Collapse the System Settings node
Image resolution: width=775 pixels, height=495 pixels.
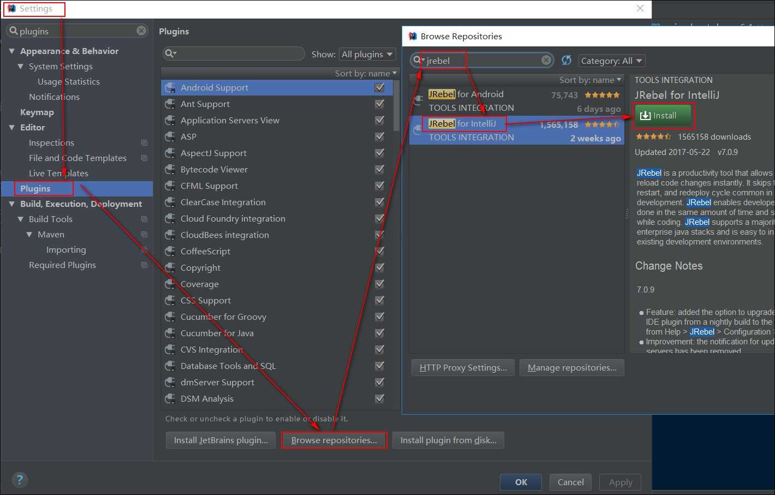(x=20, y=67)
